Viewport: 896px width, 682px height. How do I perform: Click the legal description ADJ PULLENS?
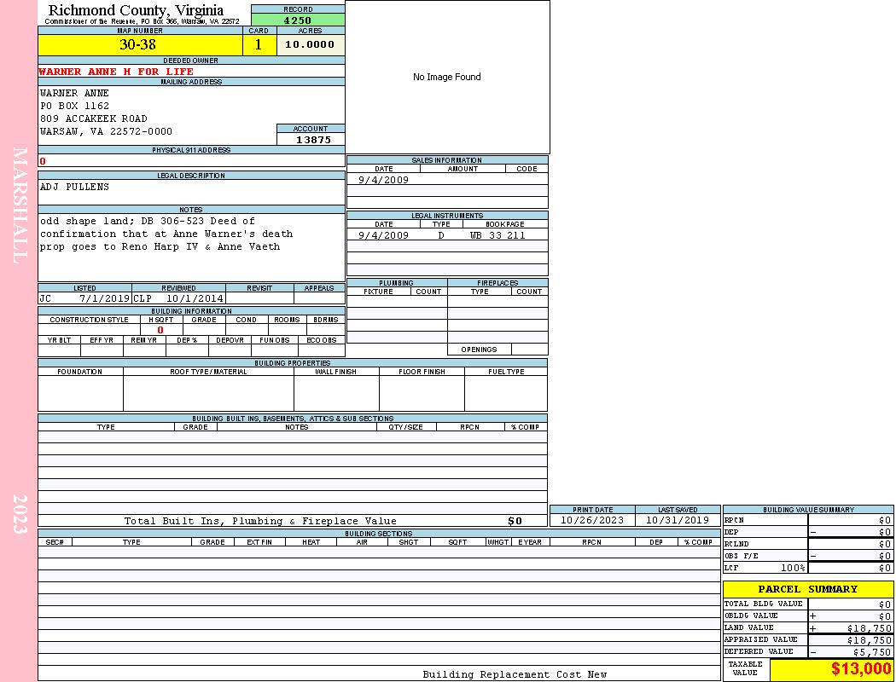pos(75,187)
